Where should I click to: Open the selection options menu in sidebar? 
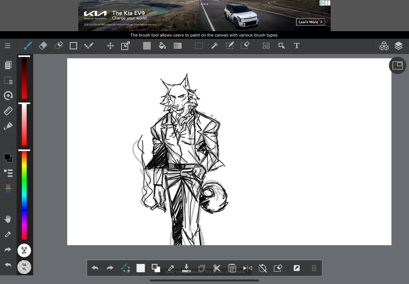pyautogui.click(x=8, y=81)
